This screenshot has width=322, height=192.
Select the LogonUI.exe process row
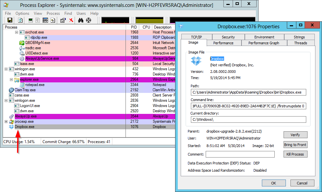[89, 106]
